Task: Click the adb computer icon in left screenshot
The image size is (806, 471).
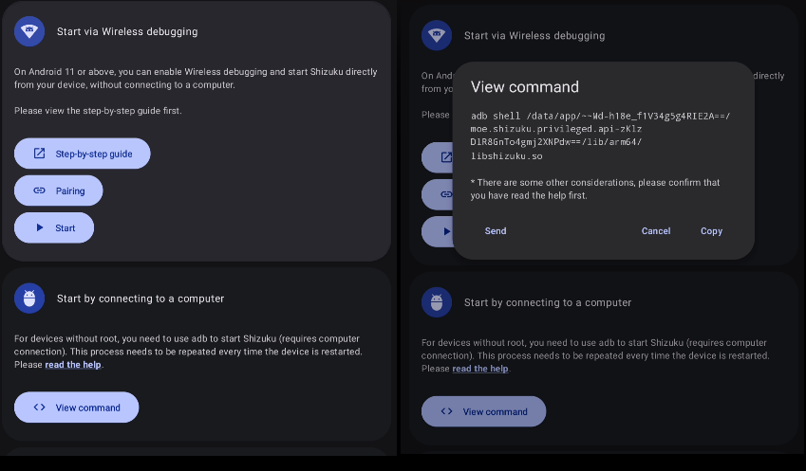Action: click(29, 299)
